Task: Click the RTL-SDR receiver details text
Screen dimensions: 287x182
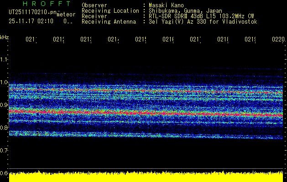Action: (x=201, y=16)
